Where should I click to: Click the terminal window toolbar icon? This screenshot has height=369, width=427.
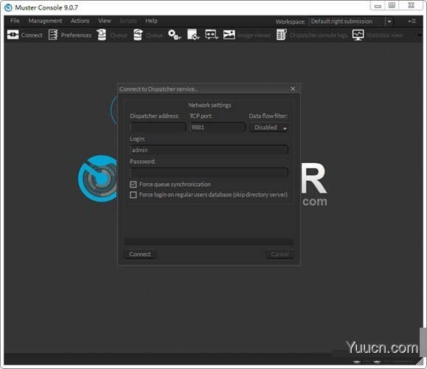(x=212, y=35)
